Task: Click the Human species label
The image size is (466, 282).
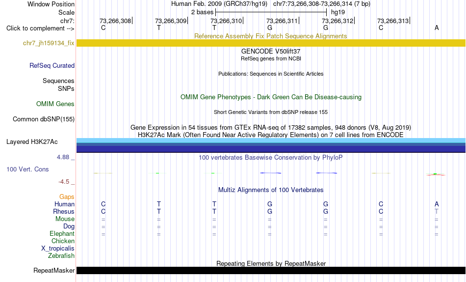Action: tap(64, 204)
